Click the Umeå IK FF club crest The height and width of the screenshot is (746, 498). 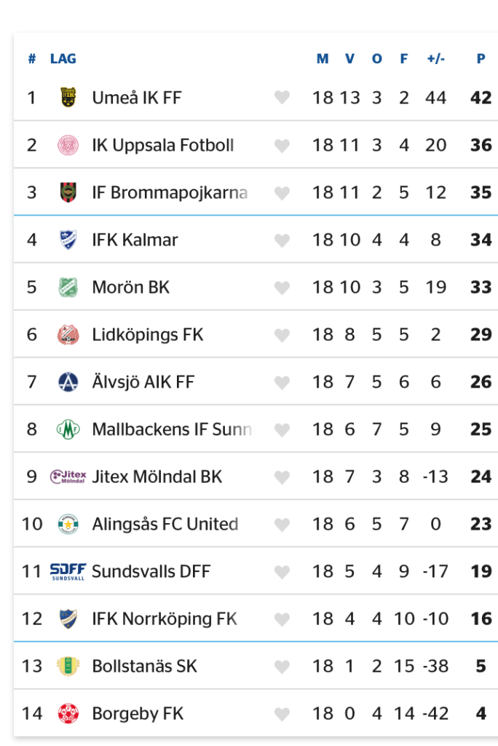tap(68, 98)
